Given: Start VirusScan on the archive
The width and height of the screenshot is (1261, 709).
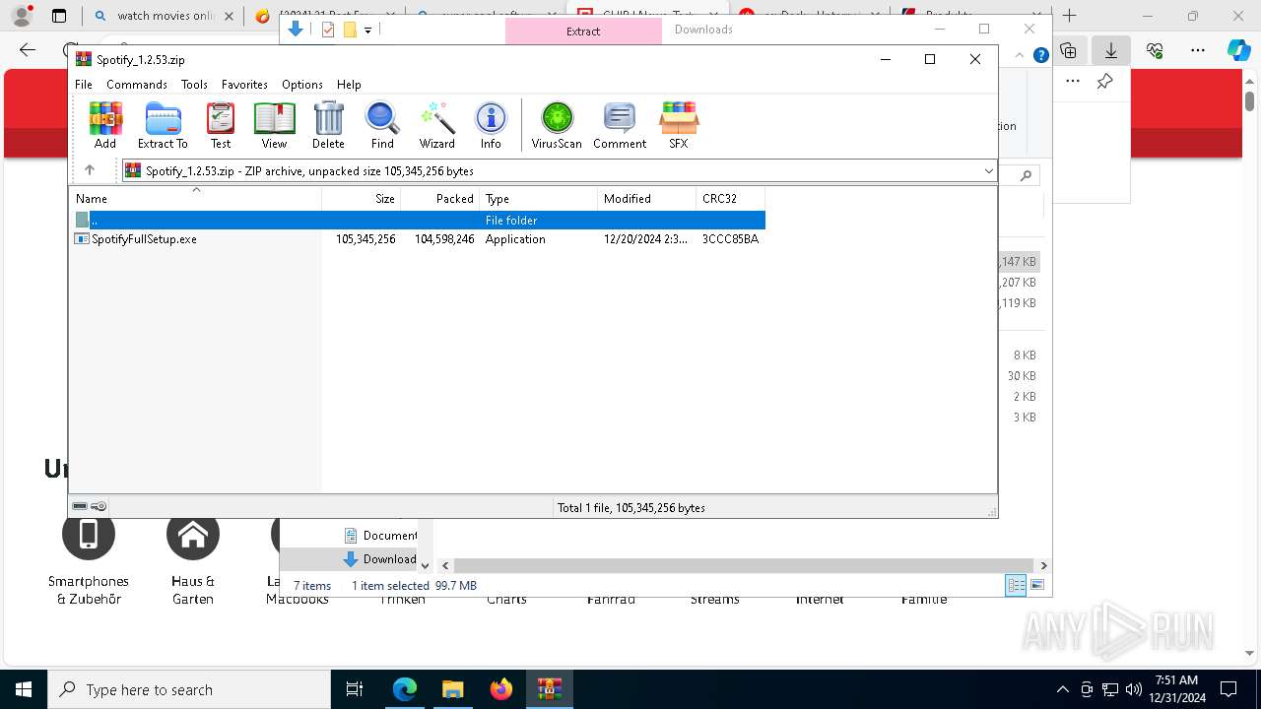Looking at the screenshot, I should point(557,125).
